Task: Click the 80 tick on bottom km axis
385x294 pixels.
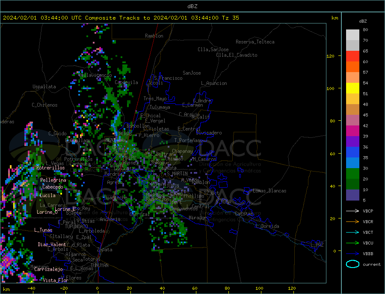Action: [228, 288]
